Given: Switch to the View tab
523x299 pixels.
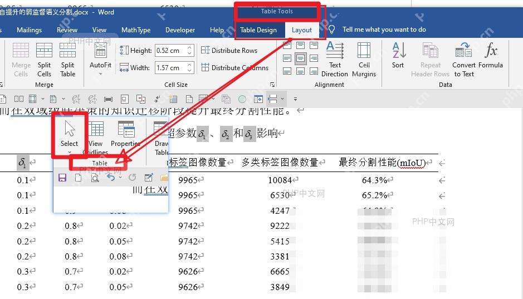Looking at the screenshot, I should click(99, 30).
